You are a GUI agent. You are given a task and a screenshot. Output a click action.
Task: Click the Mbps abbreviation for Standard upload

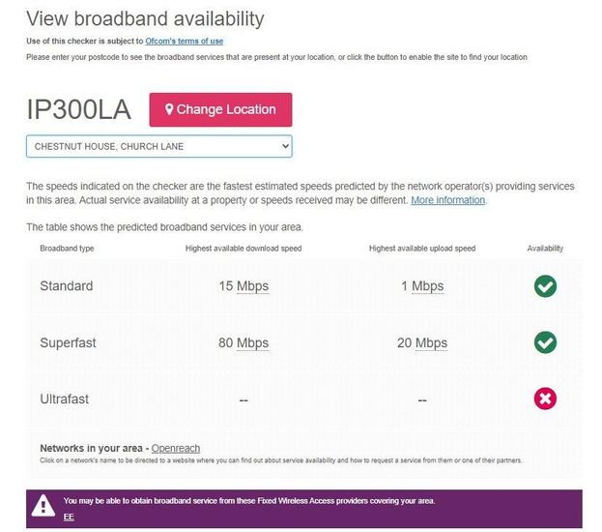tap(428, 286)
